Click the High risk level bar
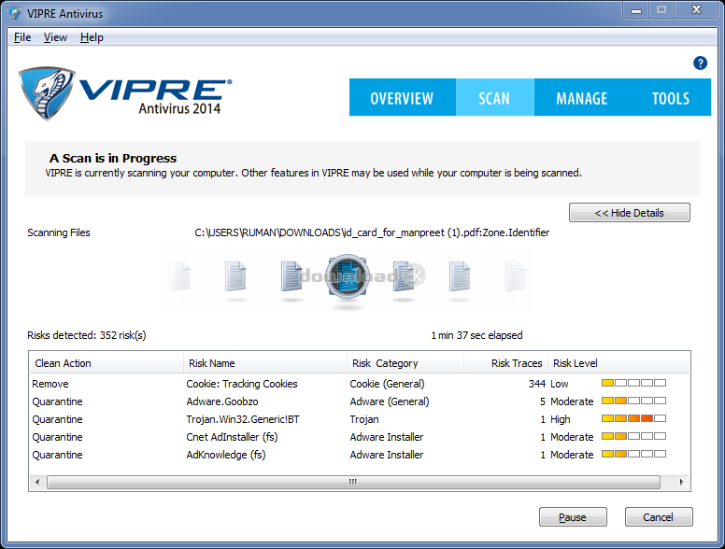 pyautogui.click(x=633, y=418)
